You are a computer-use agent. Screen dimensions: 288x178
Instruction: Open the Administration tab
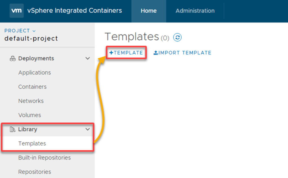[x=195, y=11]
